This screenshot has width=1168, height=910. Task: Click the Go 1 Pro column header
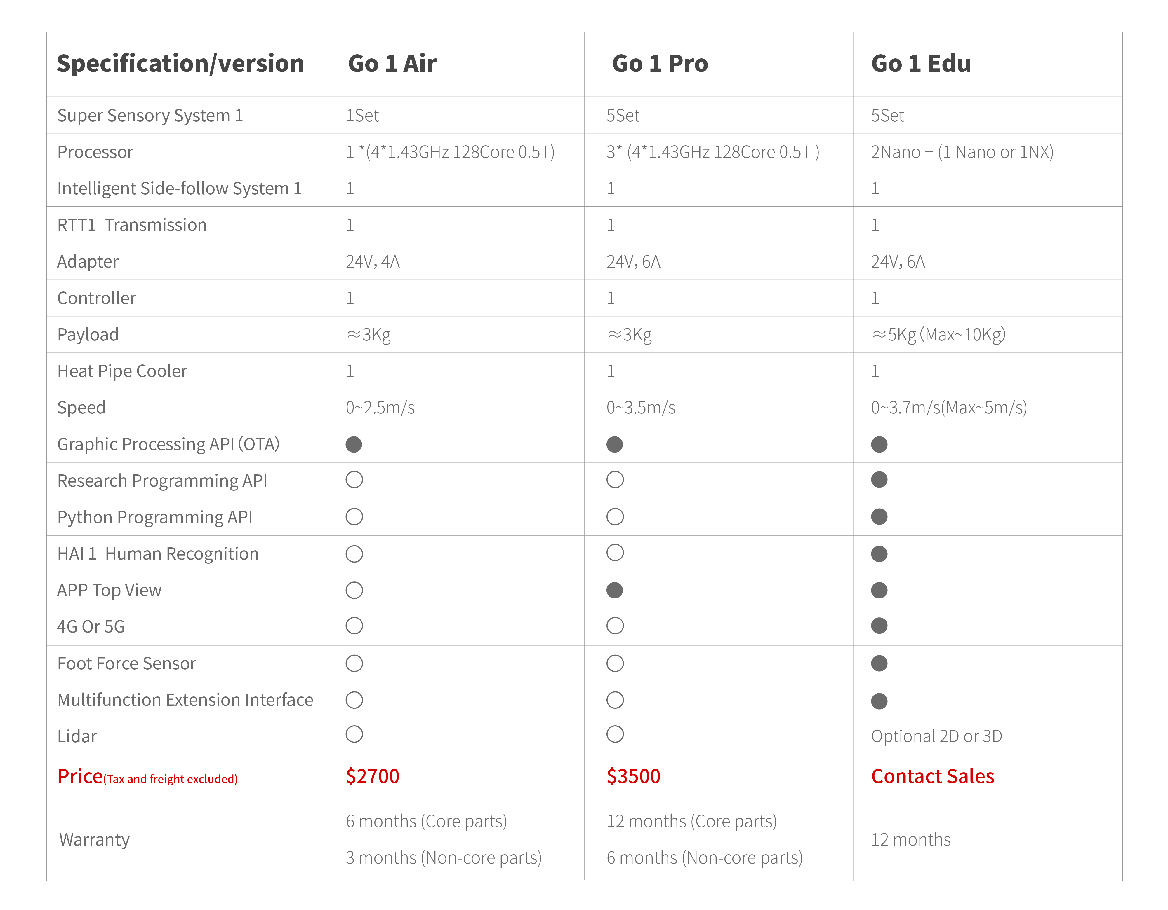660,64
